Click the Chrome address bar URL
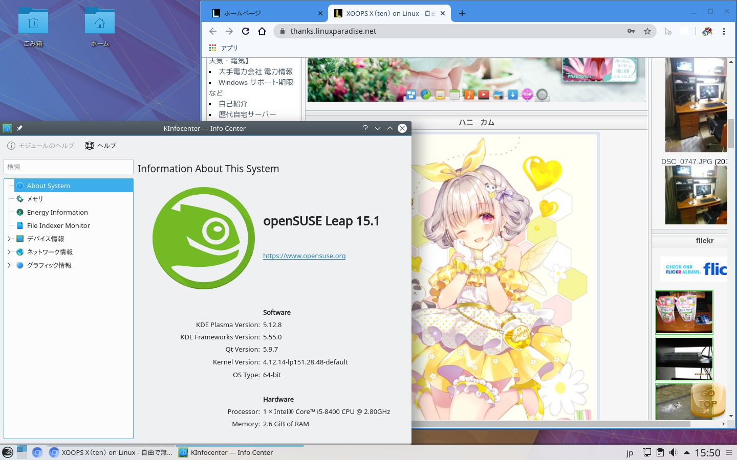Viewport: 737px width, 460px height. click(x=333, y=31)
